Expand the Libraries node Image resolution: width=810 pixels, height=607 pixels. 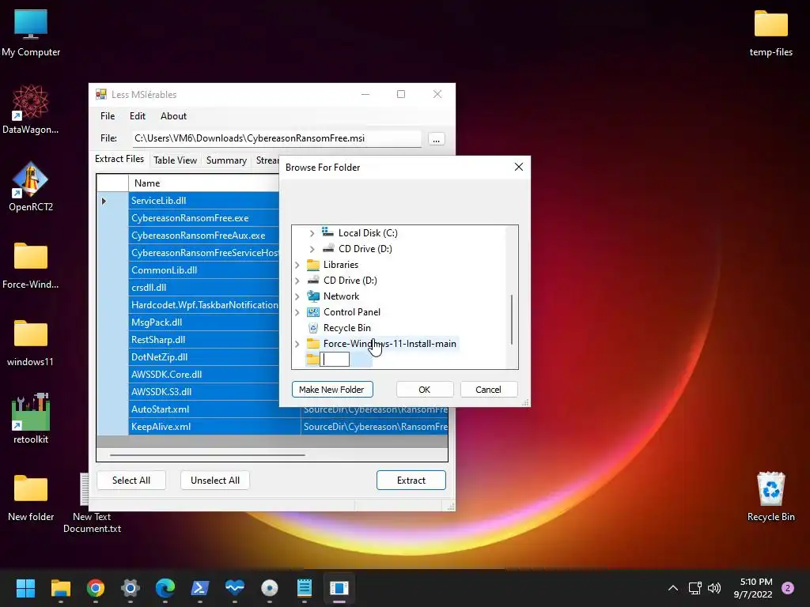click(297, 265)
